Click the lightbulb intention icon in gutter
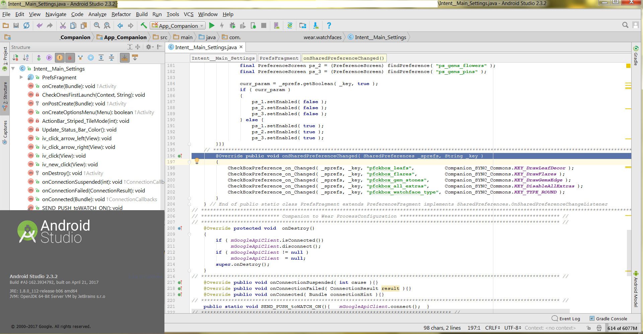This screenshot has width=643, height=334. 197,161
